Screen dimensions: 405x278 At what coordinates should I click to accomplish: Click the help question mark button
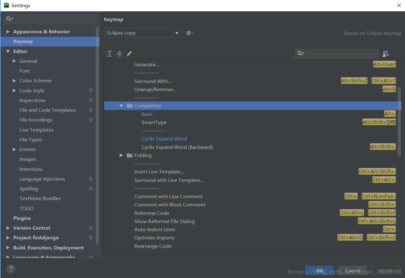tap(11, 269)
